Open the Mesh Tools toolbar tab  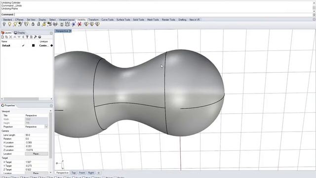[153, 20]
